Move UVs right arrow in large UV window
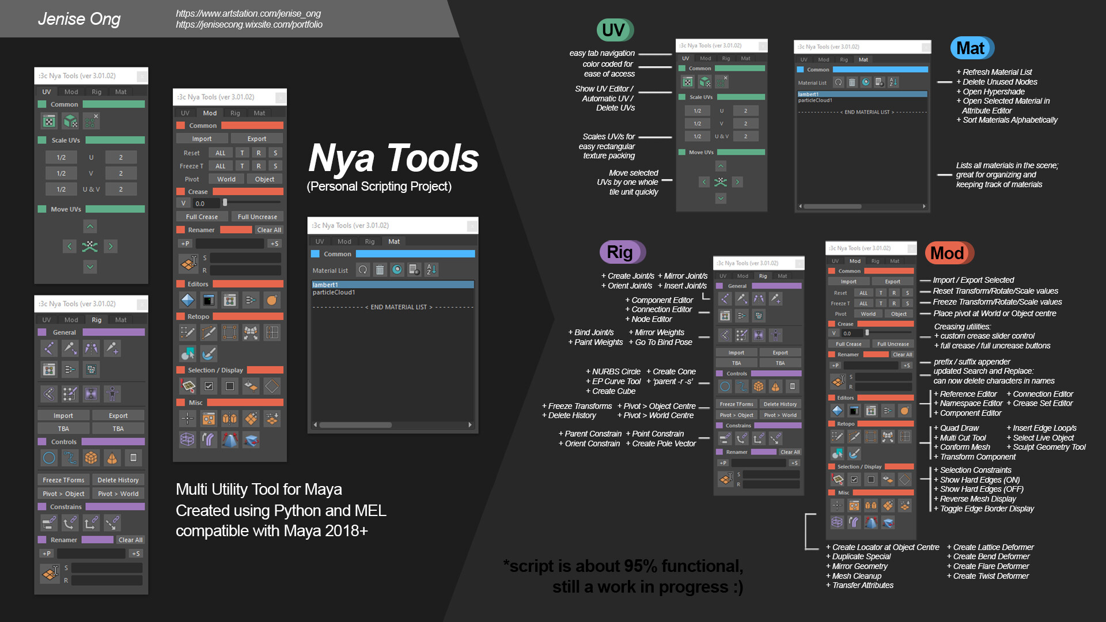Viewport: 1106px width, 622px height. [111, 246]
